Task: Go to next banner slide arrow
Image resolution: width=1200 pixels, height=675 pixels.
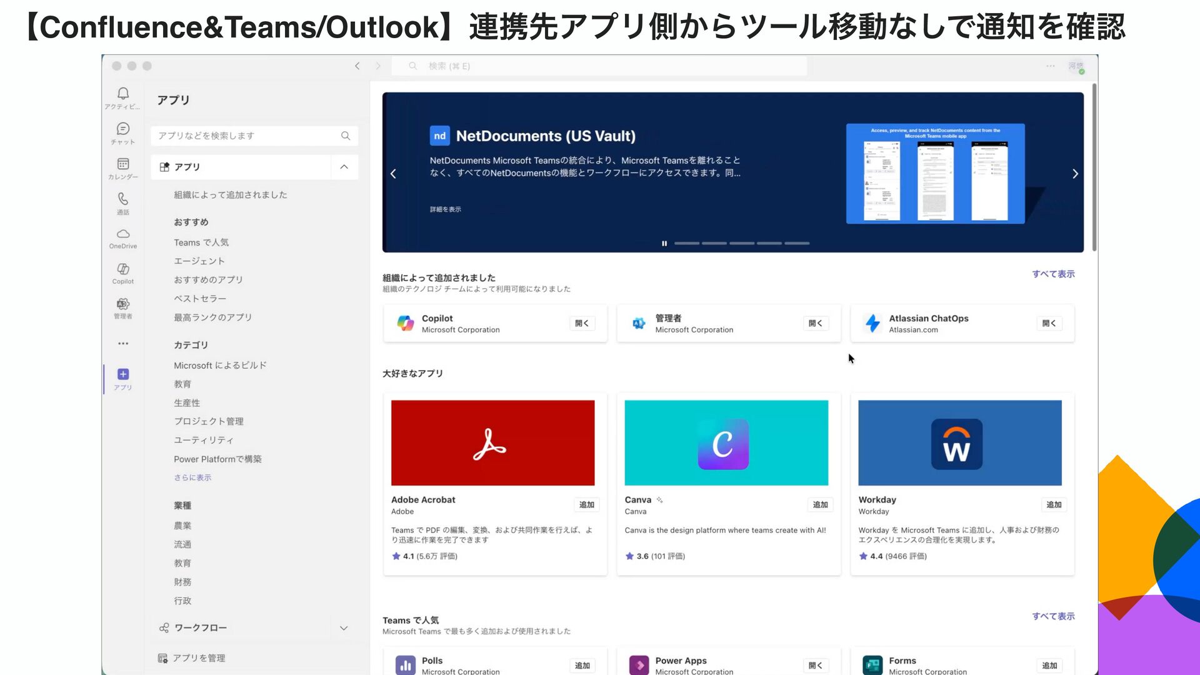Action: pos(1075,174)
